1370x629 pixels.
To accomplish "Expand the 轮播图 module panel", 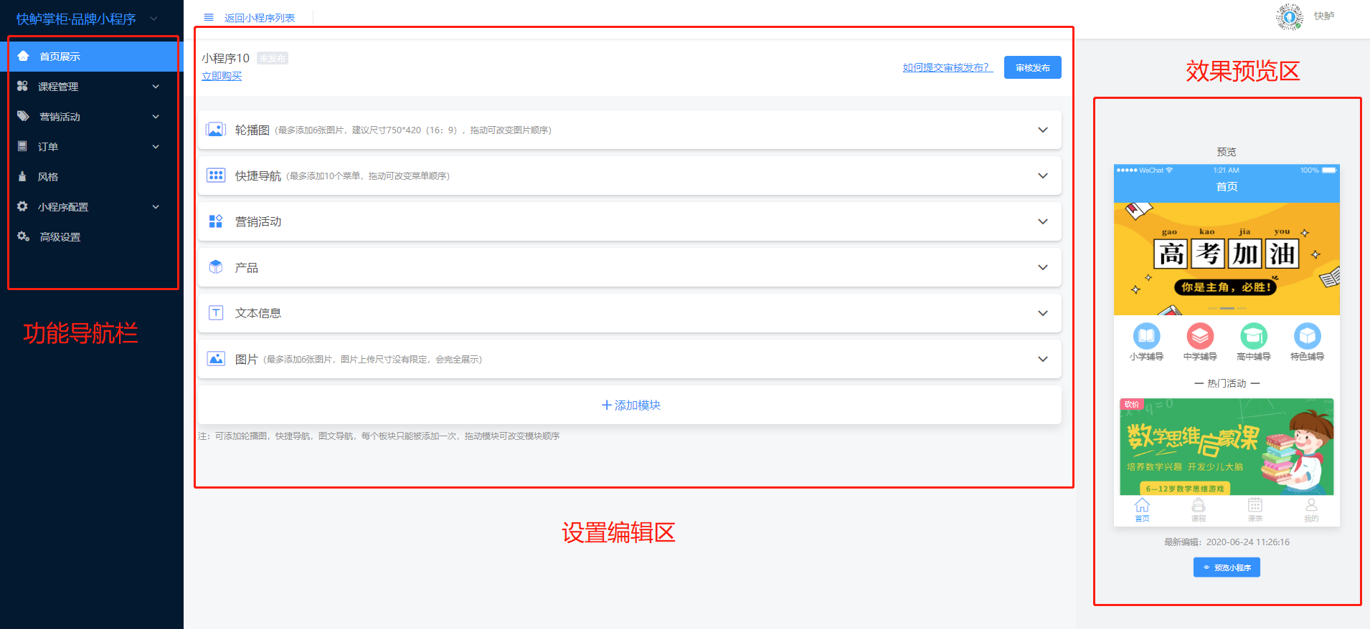I will (1042, 130).
